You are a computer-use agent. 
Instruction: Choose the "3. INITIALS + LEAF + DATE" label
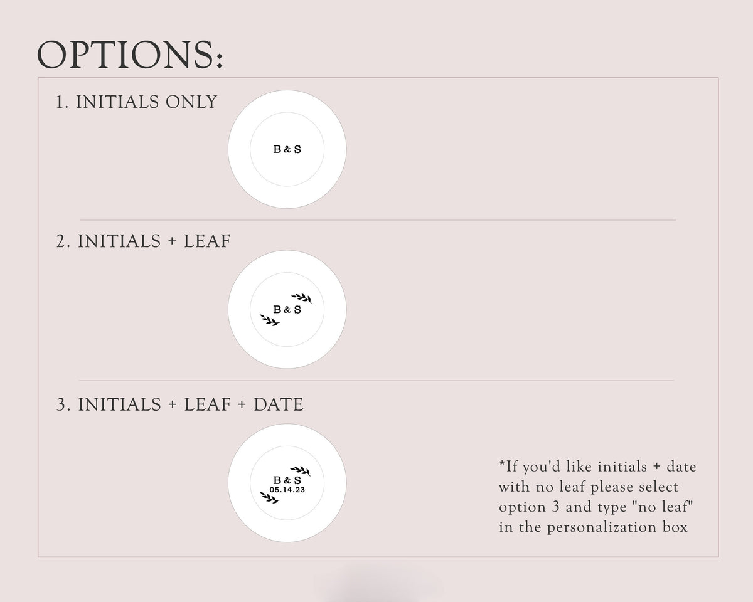coord(179,405)
